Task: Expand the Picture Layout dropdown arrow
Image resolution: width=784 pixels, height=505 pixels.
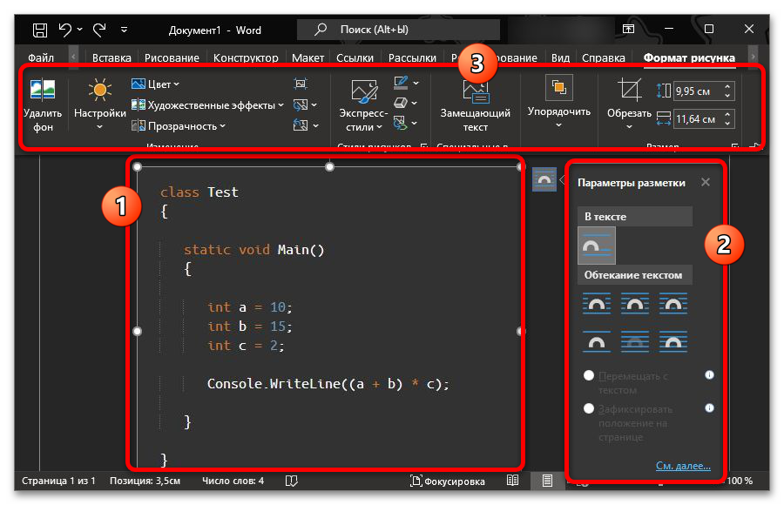Action: (x=415, y=123)
